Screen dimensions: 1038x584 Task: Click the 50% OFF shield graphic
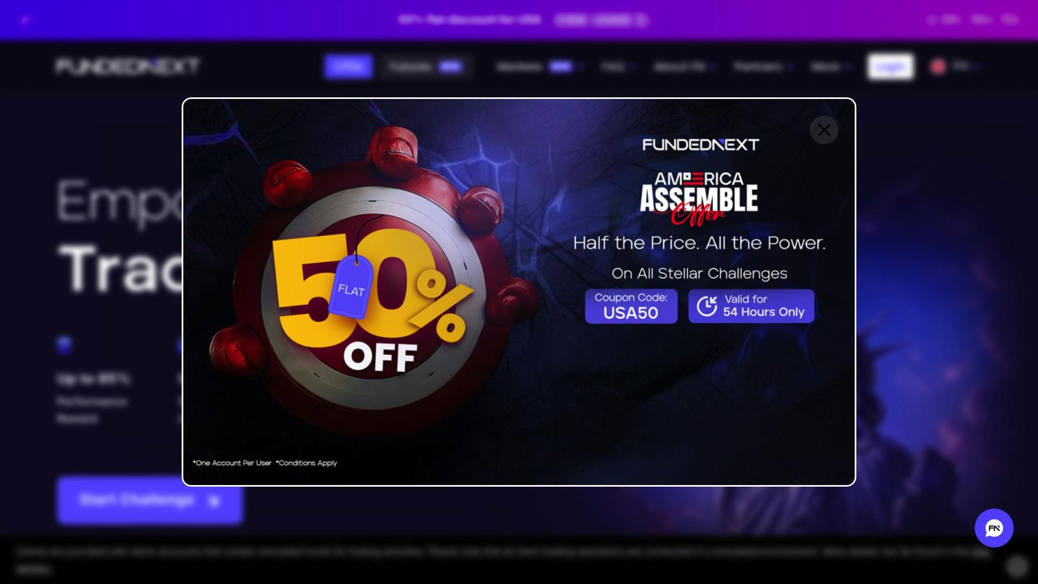[x=373, y=289]
